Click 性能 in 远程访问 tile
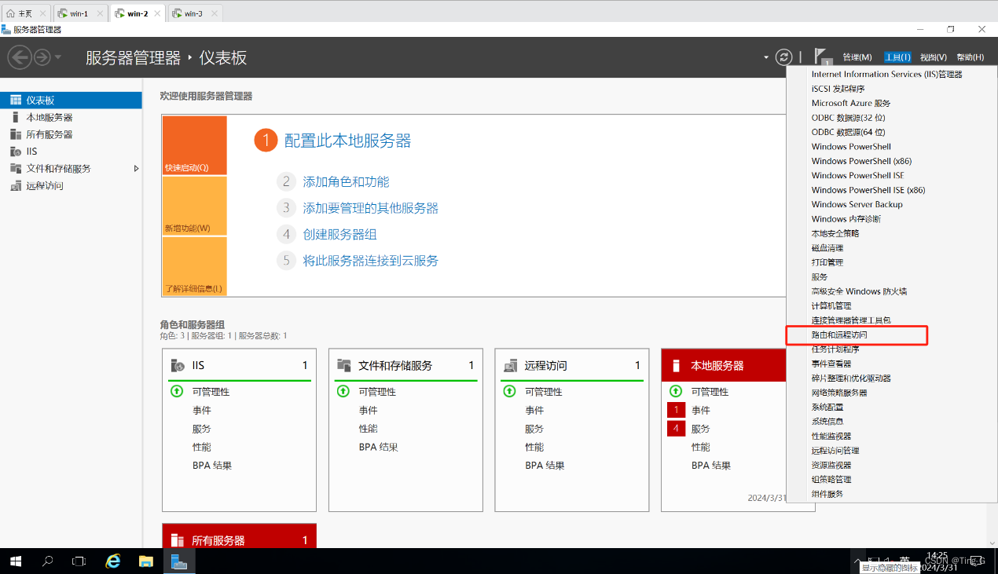Screen dimensions: 998x574 534,447
